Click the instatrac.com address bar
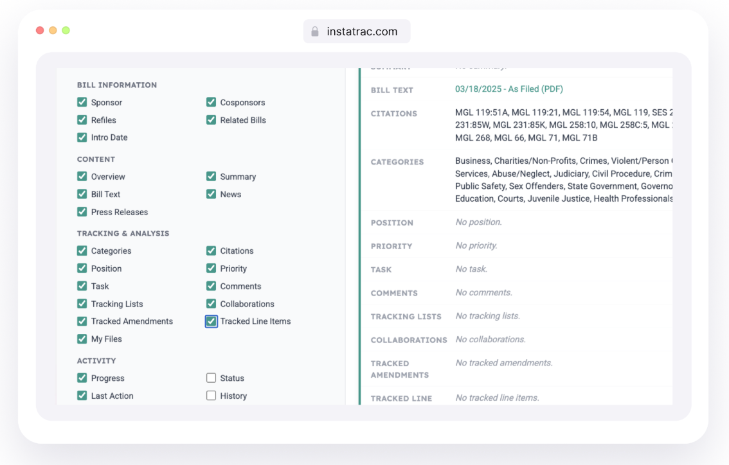 (357, 31)
